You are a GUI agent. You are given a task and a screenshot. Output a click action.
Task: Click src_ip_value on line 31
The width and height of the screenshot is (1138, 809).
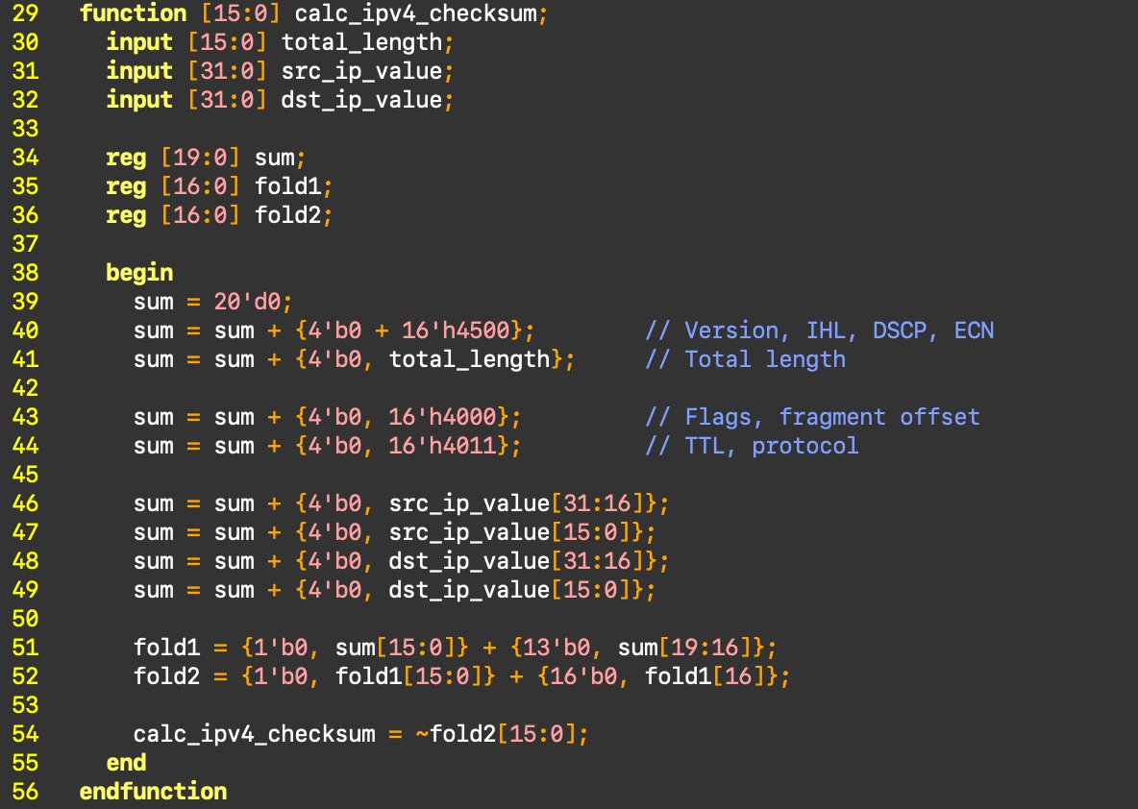click(x=361, y=71)
